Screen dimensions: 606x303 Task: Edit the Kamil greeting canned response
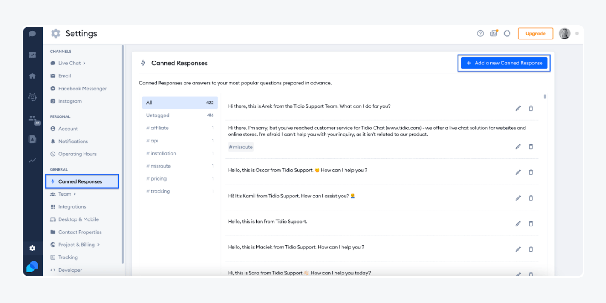pos(518,198)
